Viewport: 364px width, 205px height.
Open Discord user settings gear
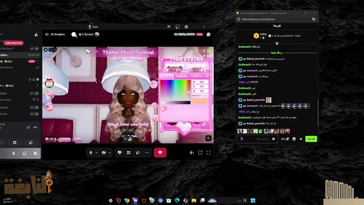tap(35, 153)
